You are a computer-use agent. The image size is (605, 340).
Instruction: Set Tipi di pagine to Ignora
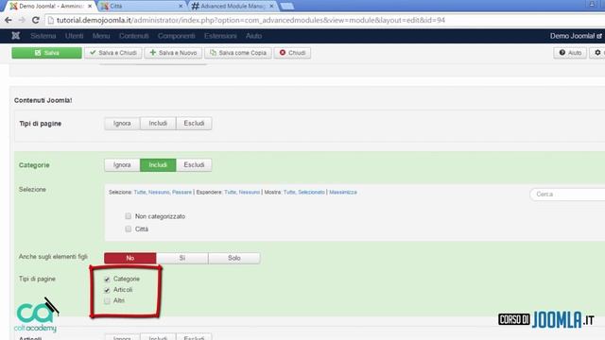pyautogui.click(x=122, y=124)
